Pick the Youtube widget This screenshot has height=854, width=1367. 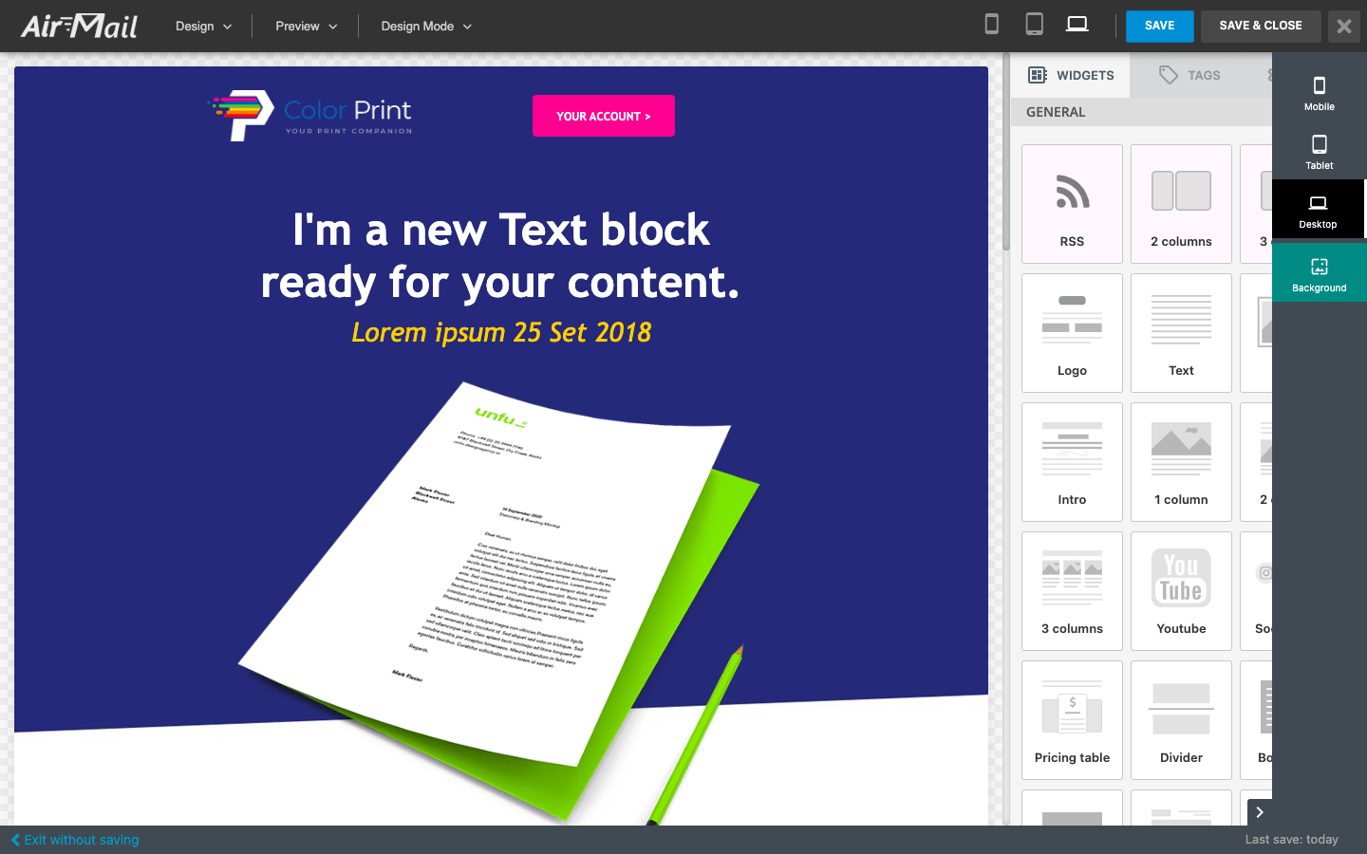click(x=1181, y=591)
